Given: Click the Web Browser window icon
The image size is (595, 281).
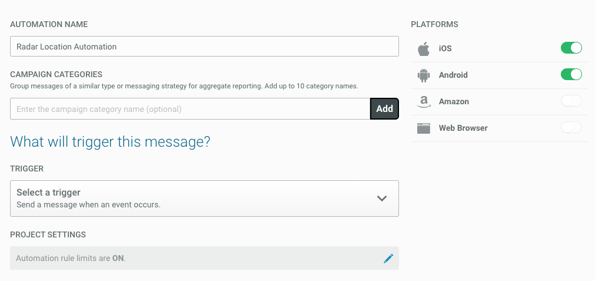Looking at the screenshot, I should [424, 128].
